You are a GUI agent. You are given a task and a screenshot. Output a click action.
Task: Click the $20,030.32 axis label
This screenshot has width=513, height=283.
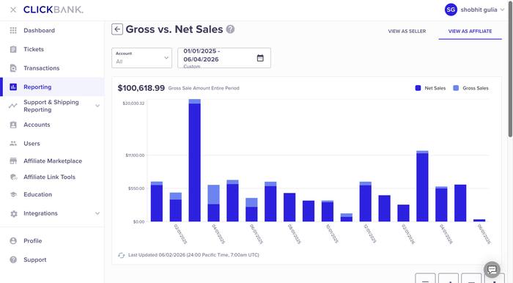coord(133,103)
